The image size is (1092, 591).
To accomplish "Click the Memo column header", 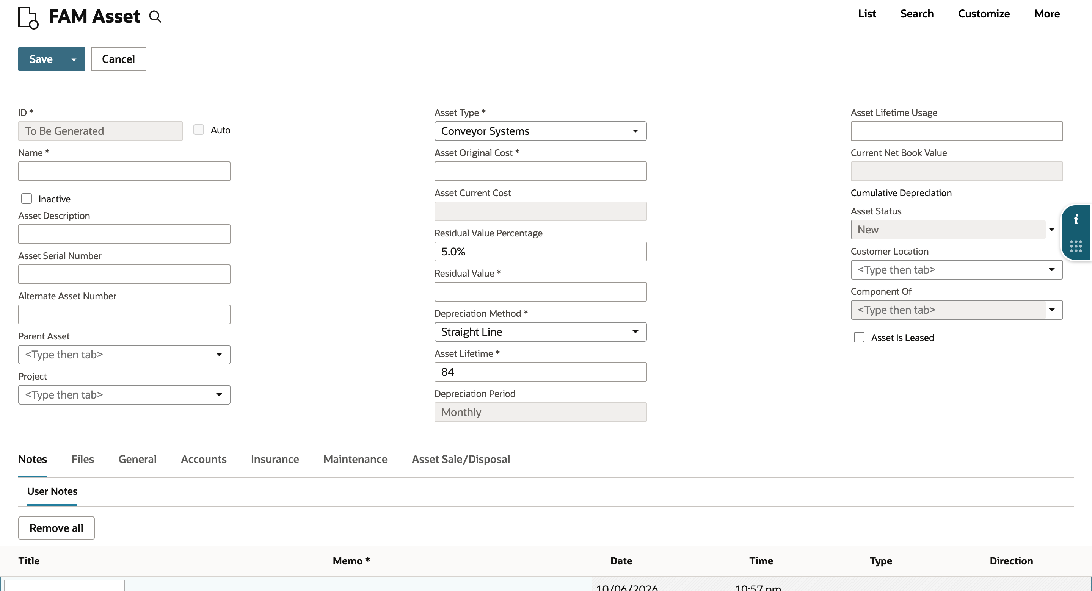I will click(x=351, y=561).
